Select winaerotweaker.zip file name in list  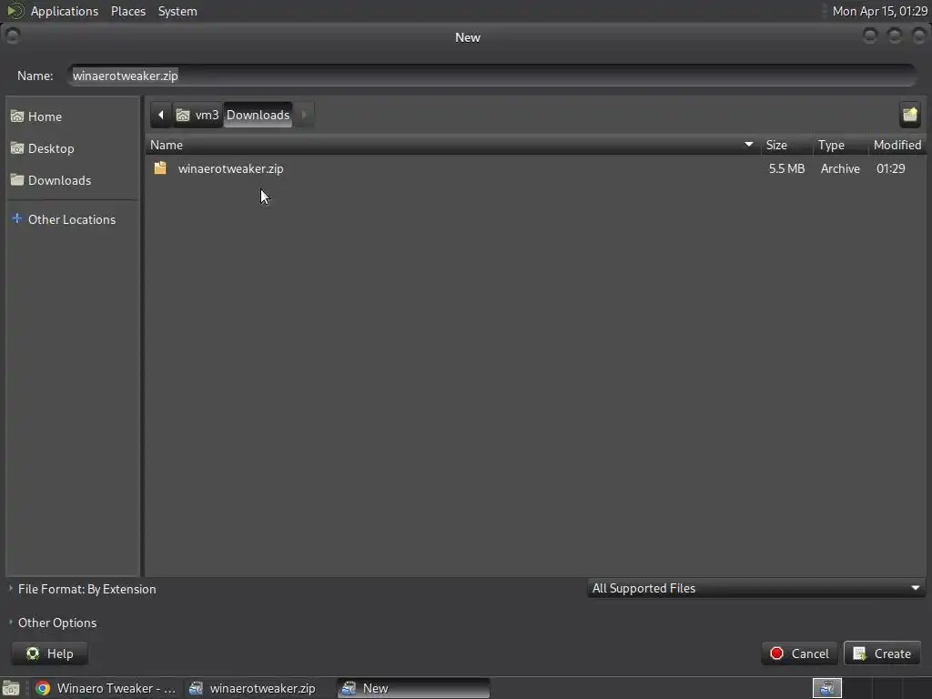coord(230,168)
